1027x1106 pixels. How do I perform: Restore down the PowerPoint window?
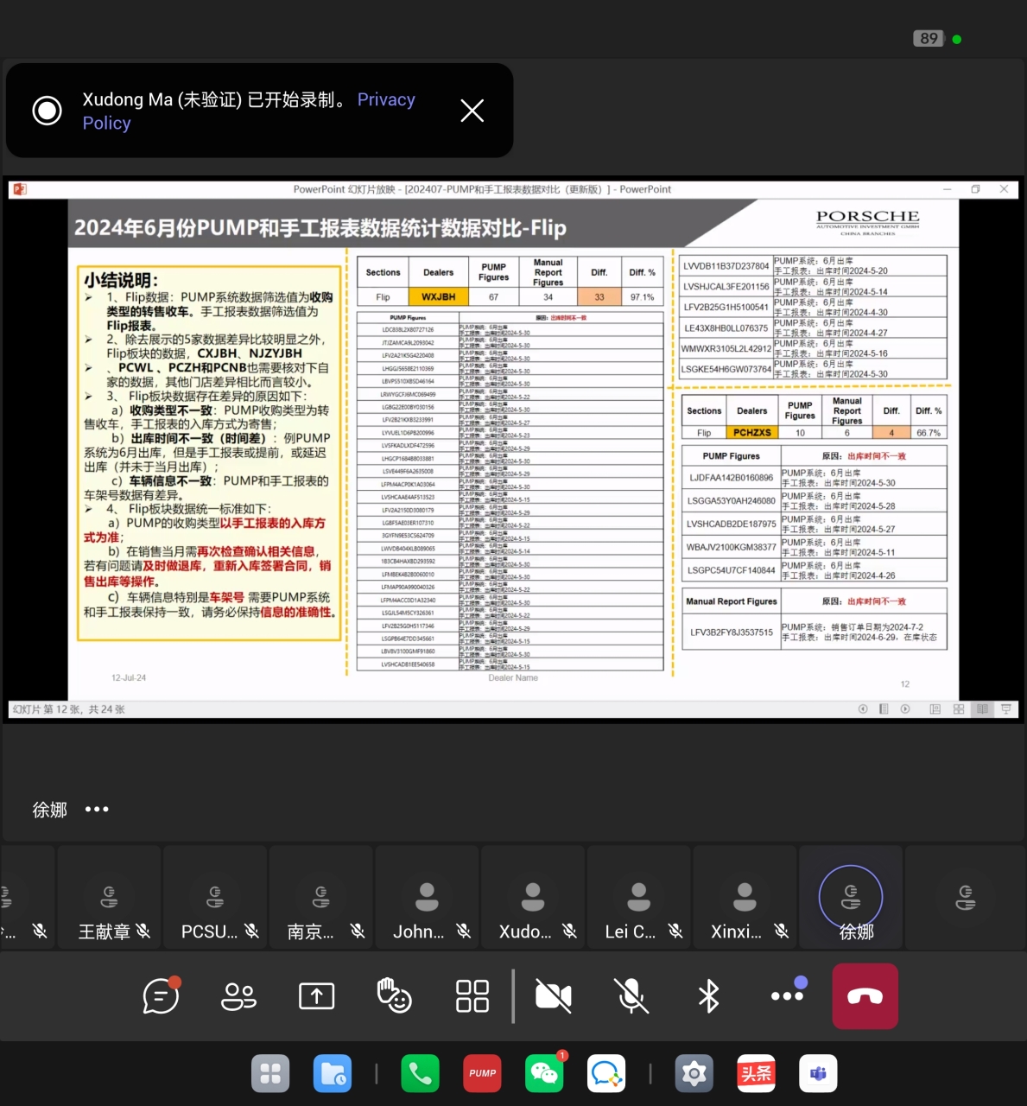click(x=975, y=189)
